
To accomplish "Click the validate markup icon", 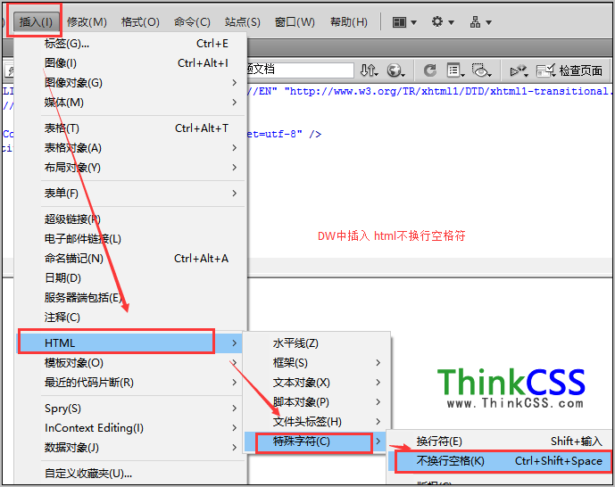I will pyautogui.click(x=519, y=71).
